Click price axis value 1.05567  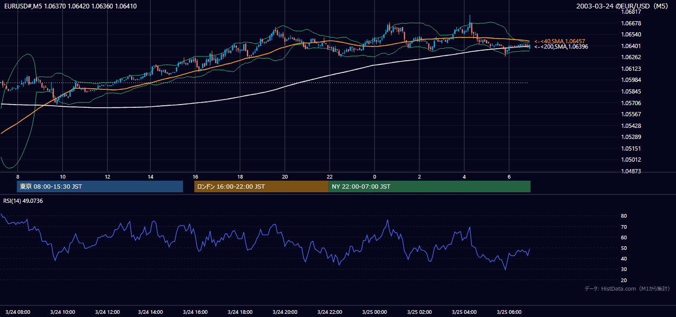tap(631, 115)
